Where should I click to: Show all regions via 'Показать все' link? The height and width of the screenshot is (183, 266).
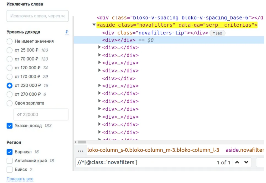click(20, 179)
